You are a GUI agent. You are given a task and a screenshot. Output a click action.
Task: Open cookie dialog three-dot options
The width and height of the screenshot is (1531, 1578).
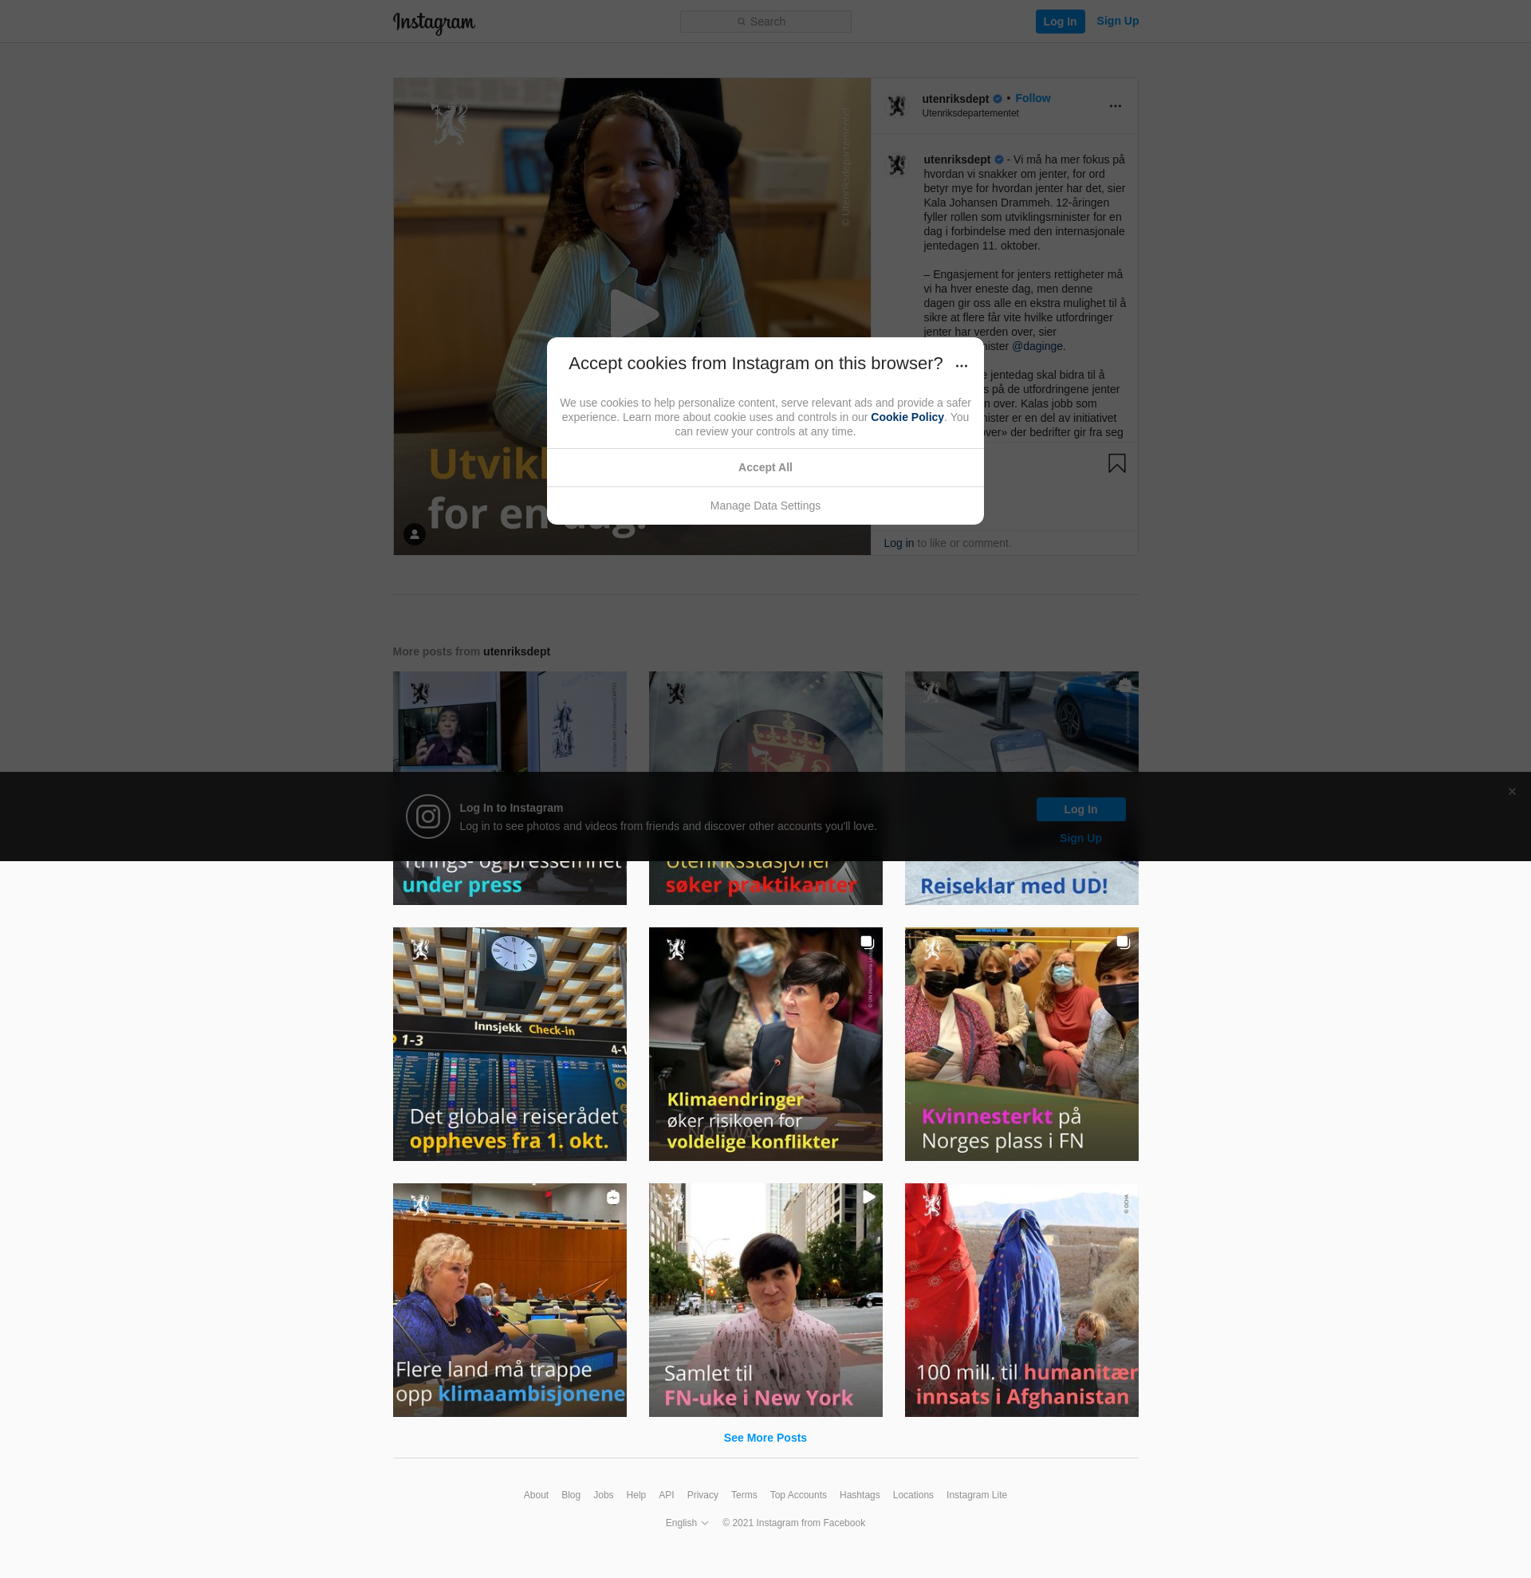click(961, 365)
